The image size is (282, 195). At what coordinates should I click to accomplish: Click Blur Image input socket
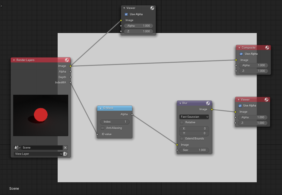click(177, 145)
